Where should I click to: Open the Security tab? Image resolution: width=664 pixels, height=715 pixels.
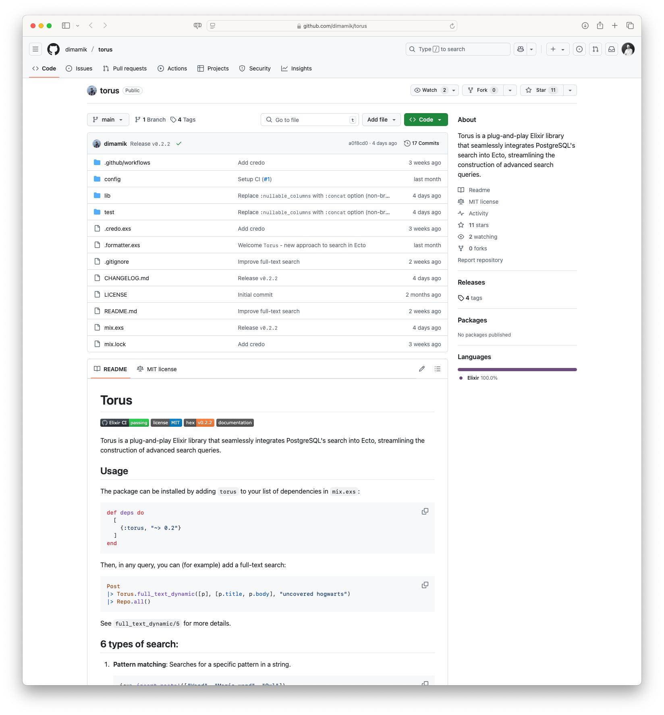(255, 68)
